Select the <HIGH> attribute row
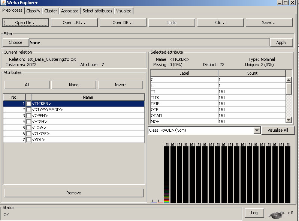Image resolution: width=299 pixels, height=221 pixels. click(74, 122)
